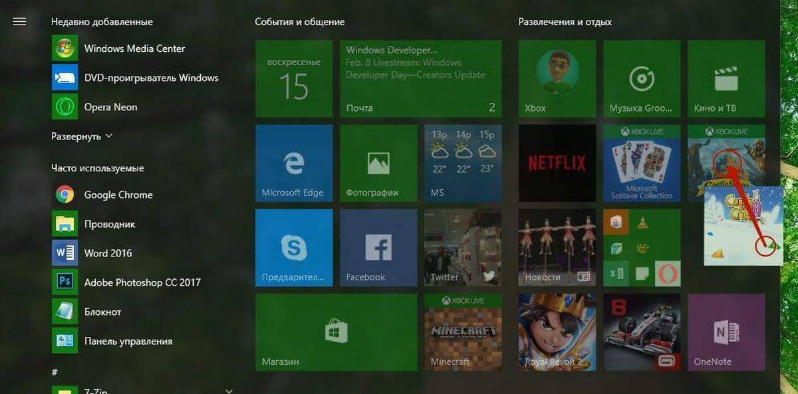The width and height of the screenshot is (798, 394).
Task: Open the weather forecast tile
Action: click(464, 163)
